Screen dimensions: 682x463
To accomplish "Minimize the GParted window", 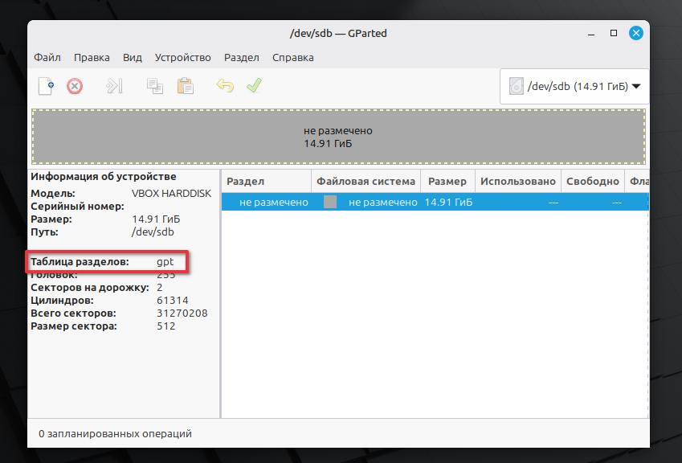I will [591, 34].
